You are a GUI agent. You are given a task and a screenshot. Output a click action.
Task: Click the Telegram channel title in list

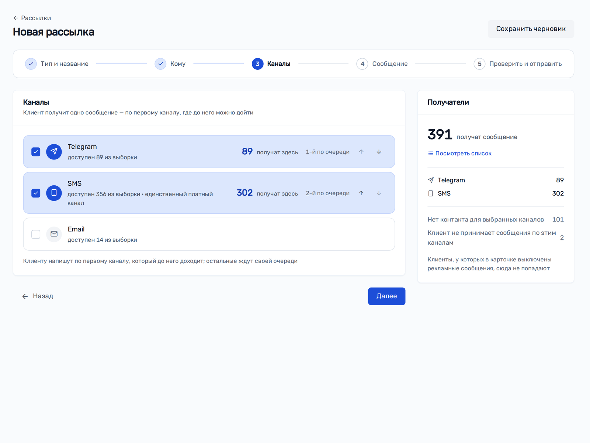click(x=82, y=147)
